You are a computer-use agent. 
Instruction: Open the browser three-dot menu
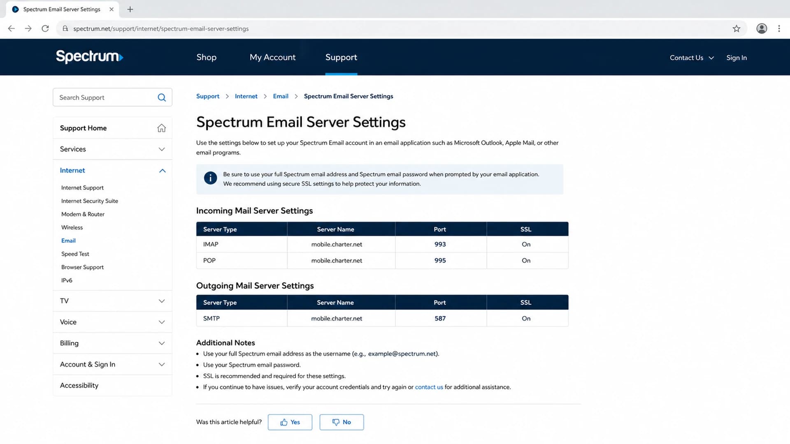click(x=779, y=28)
